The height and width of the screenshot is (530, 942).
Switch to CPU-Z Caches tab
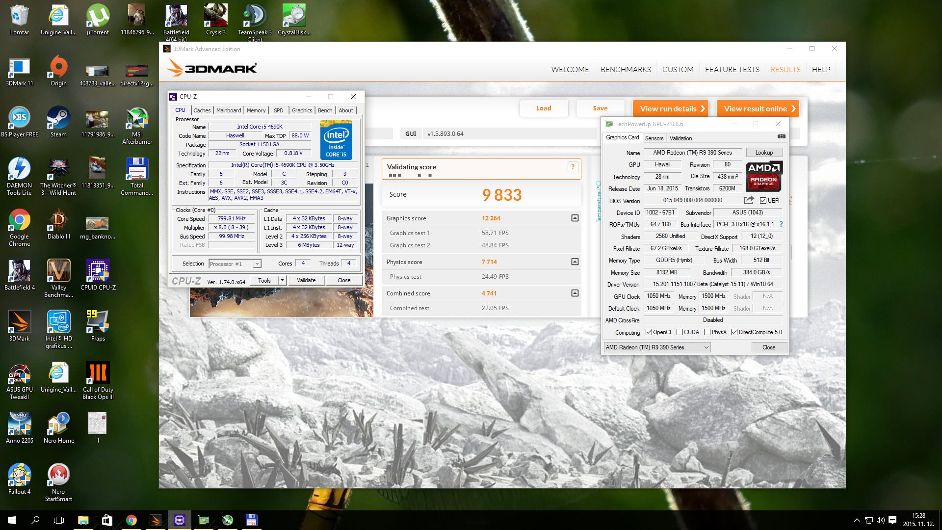[202, 110]
